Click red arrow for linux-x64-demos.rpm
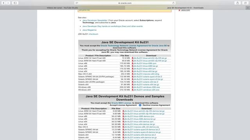Viewport: 250px width, 140px height. click(123, 122)
